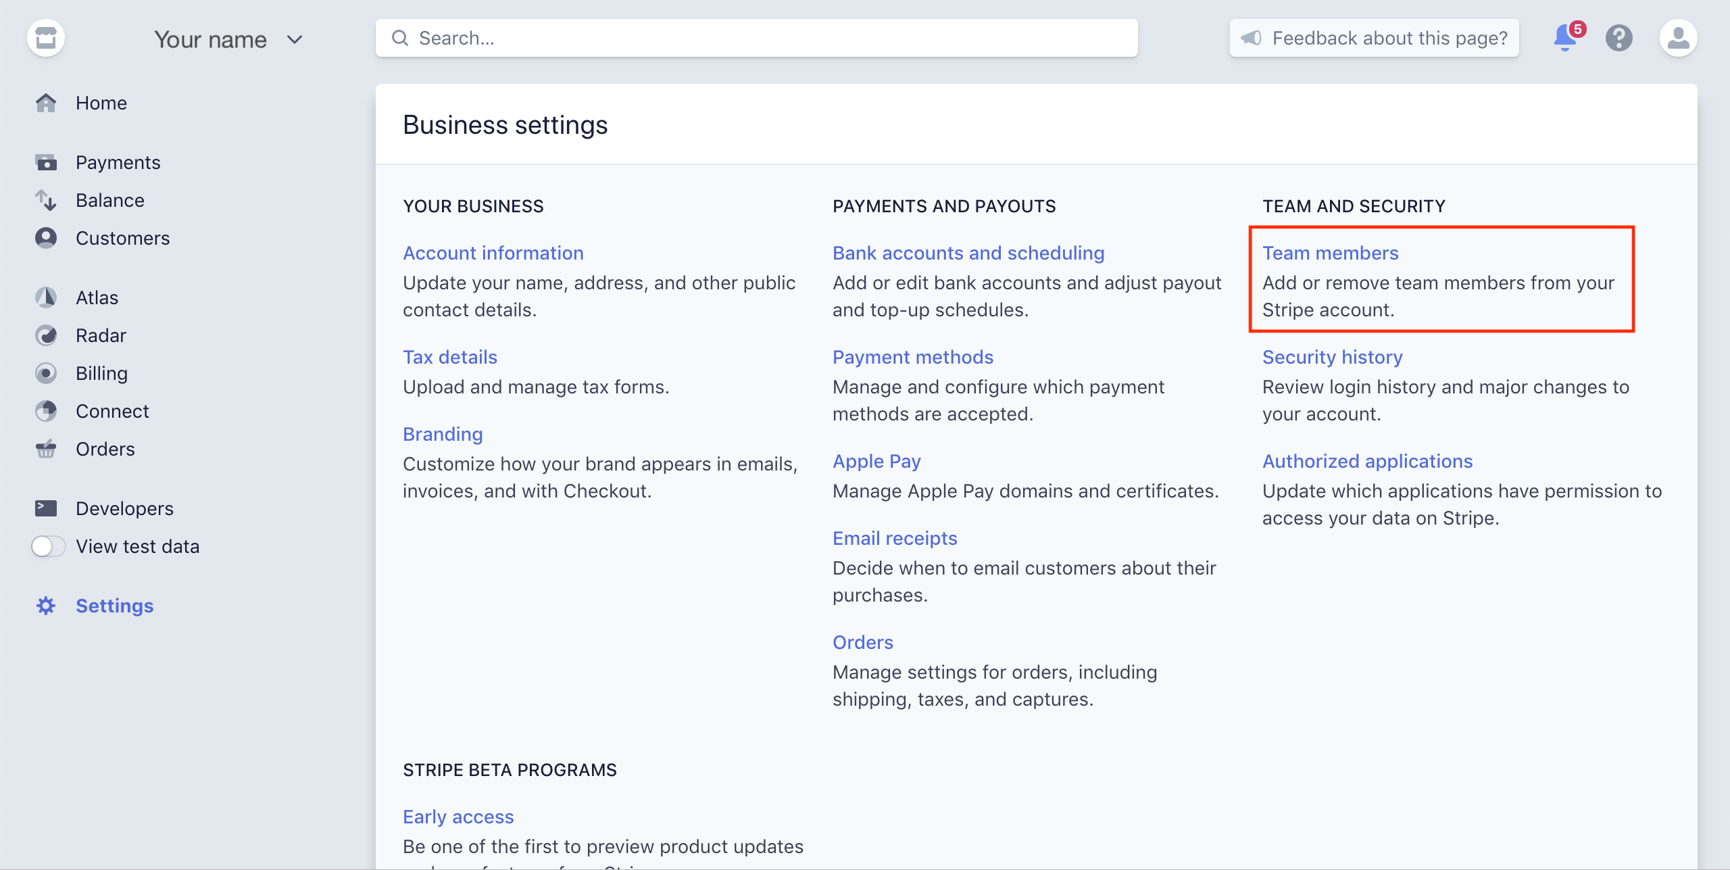The height and width of the screenshot is (870, 1730).
Task: Open the Team members link
Action: click(x=1331, y=253)
